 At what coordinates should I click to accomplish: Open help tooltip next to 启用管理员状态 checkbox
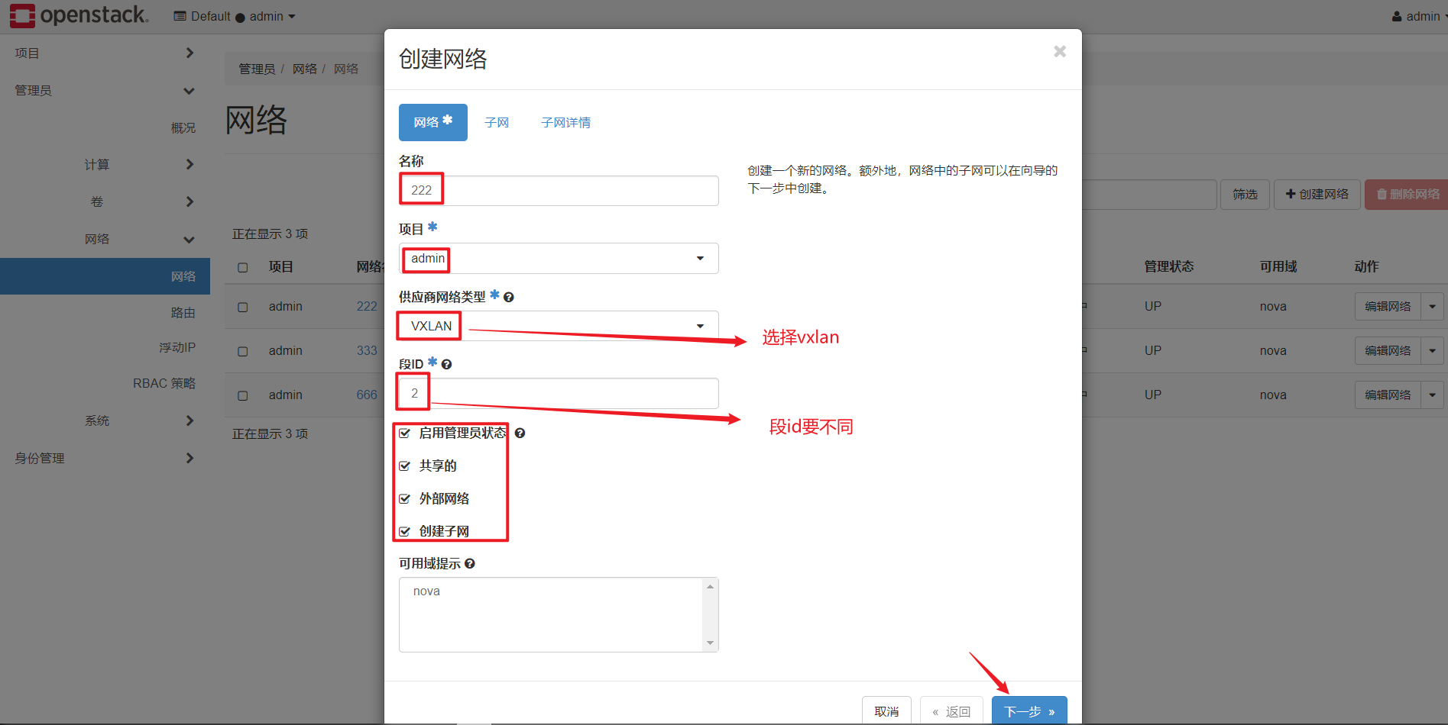coord(520,433)
